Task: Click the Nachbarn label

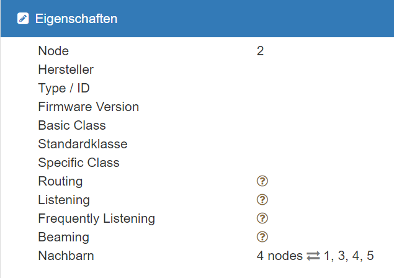Action: (x=66, y=256)
